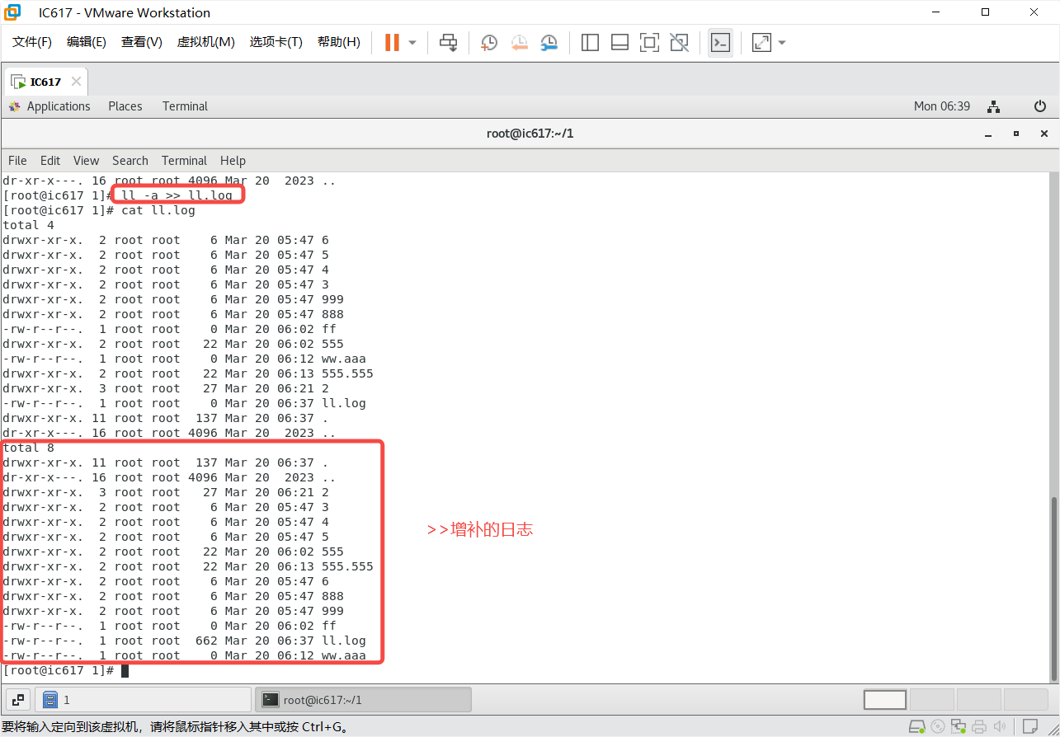Switch to the third workspace in the switcher
This screenshot has width=1060, height=737.
pos(979,700)
